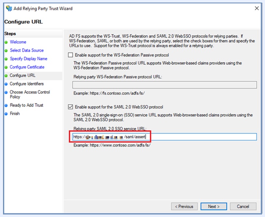Select Configure URL step in sidebar
Viewport: 265px width, 217px height.
click(x=23, y=76)
